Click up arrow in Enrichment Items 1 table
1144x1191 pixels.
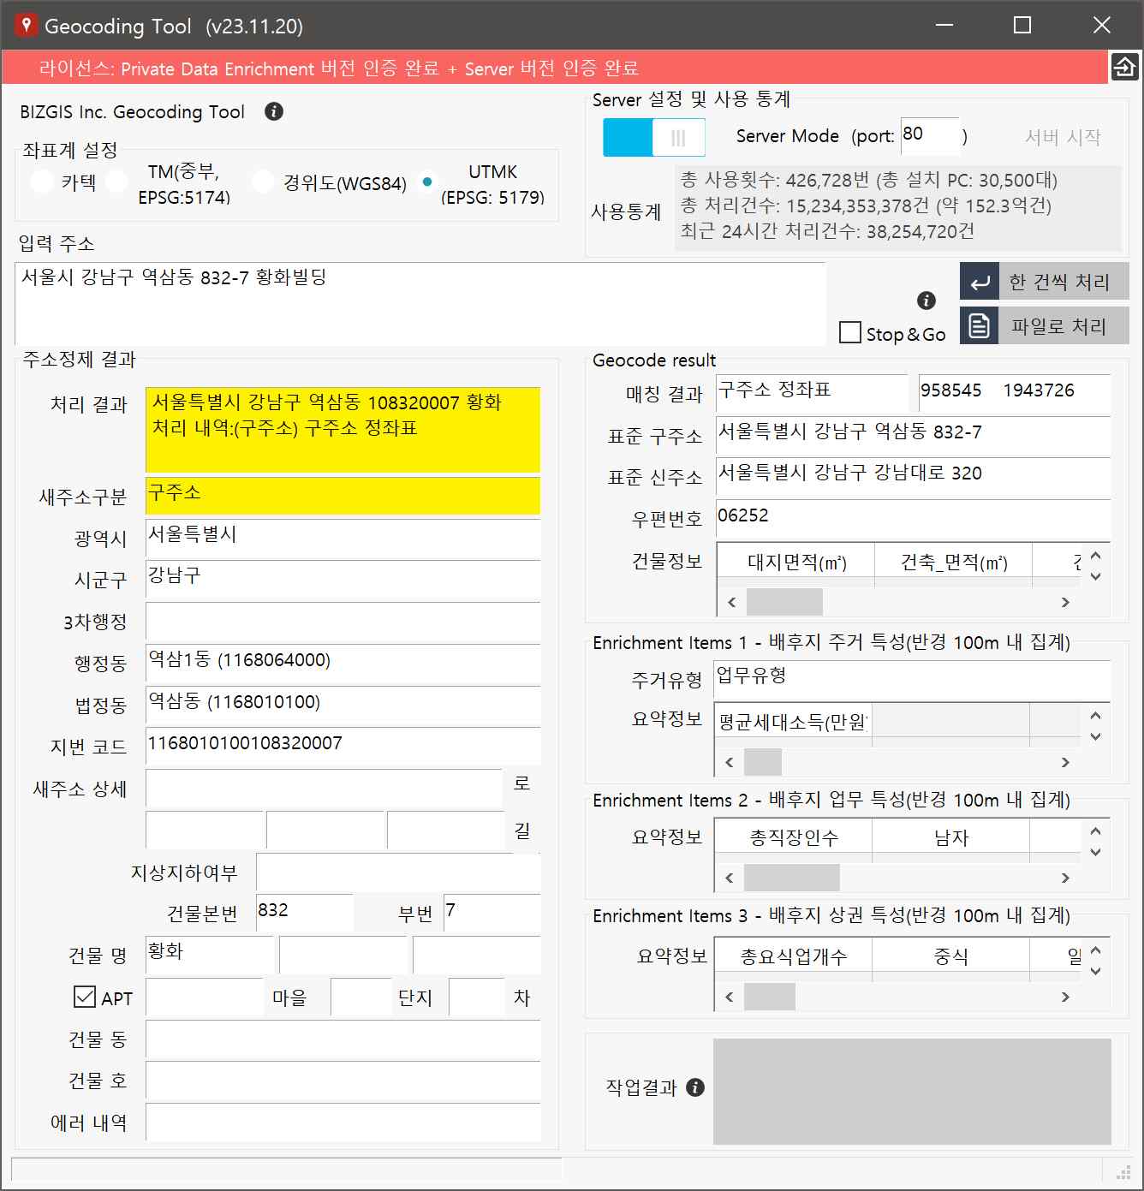1096,716
